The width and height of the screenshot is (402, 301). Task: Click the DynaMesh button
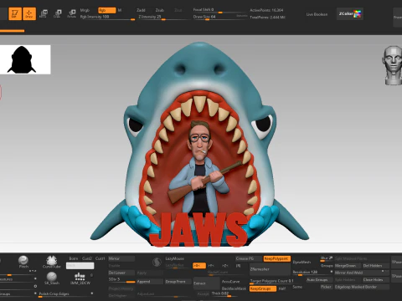(302, 263)
